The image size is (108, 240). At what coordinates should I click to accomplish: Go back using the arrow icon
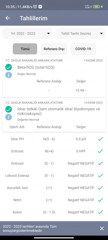click(x=8, y=18)
